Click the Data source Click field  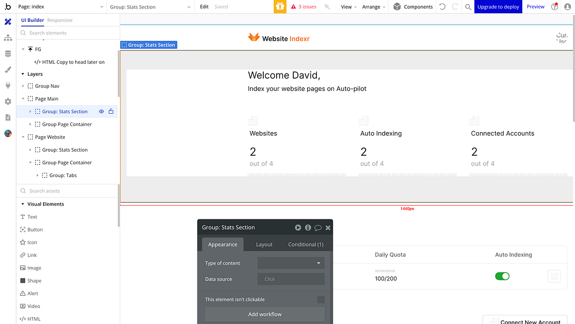pos(291,279)
